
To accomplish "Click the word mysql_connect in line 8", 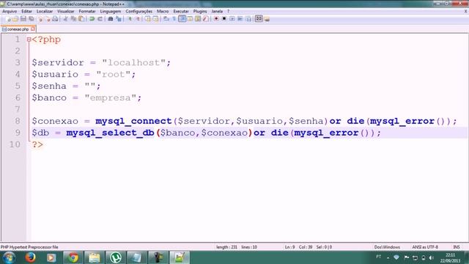I will tap(133, 121).
